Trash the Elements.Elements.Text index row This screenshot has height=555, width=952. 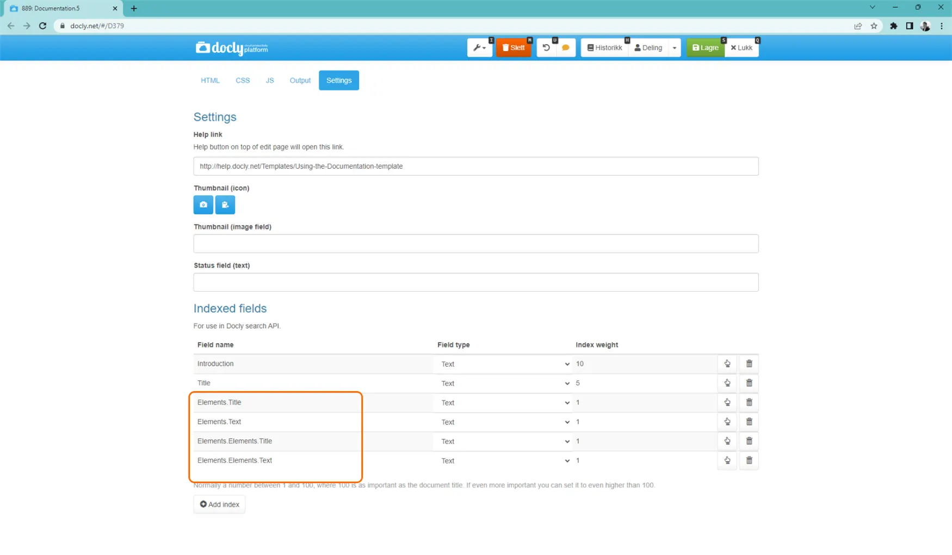(749, 460)
